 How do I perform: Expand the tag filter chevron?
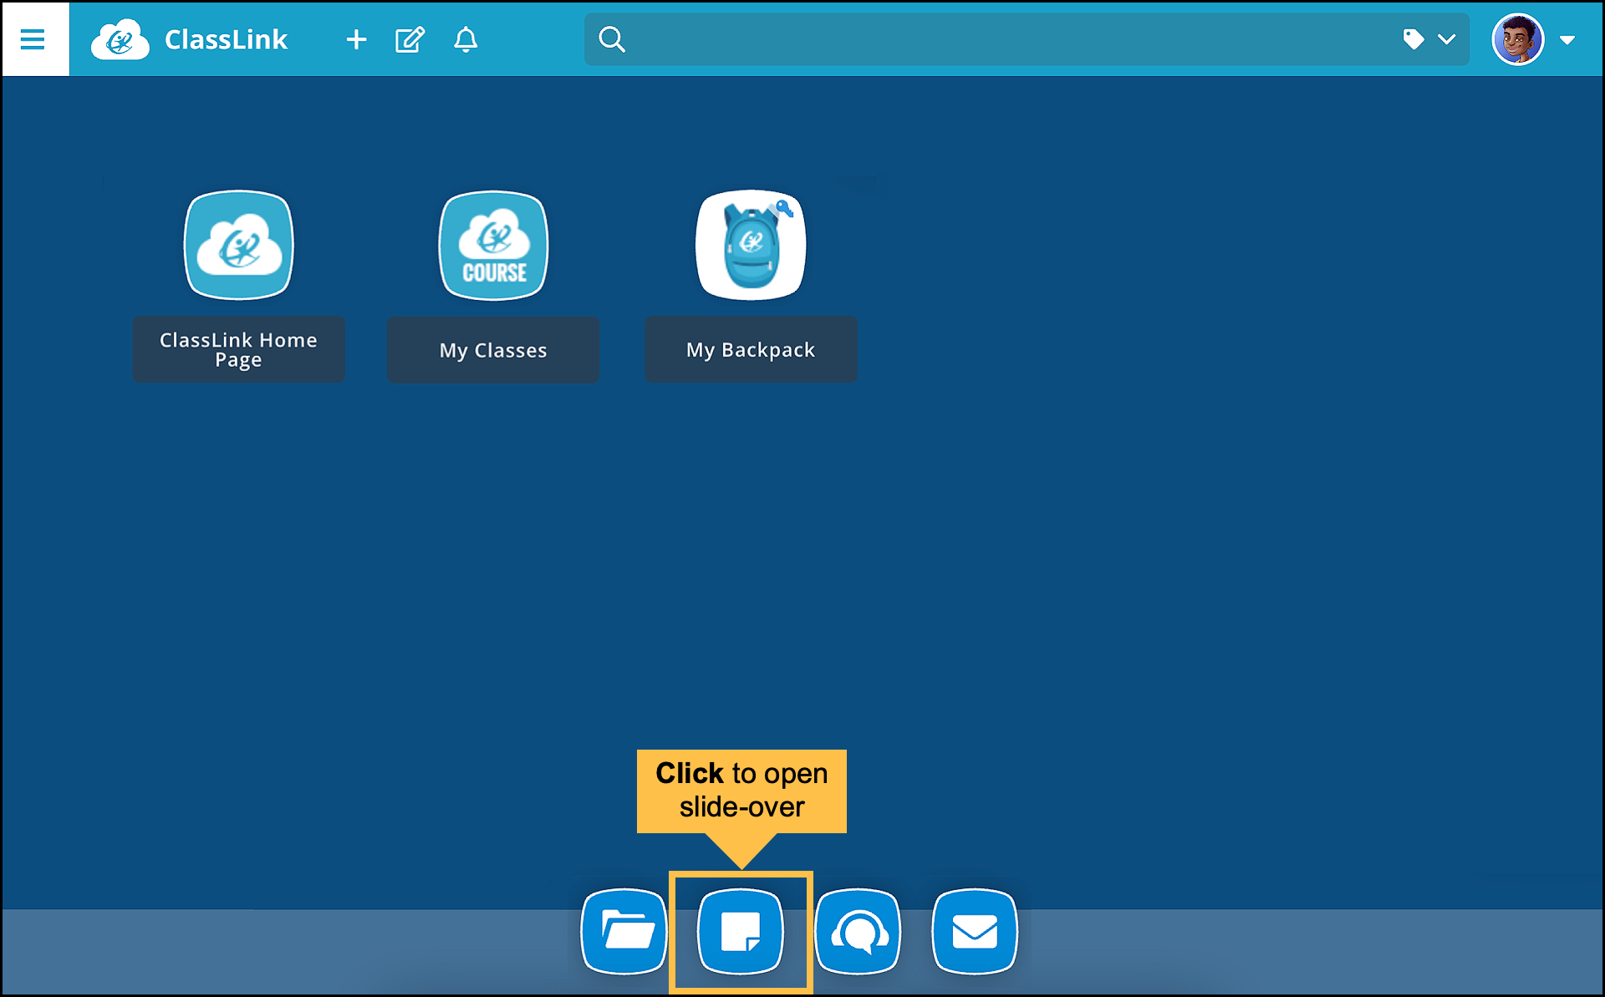point(1447,39)
